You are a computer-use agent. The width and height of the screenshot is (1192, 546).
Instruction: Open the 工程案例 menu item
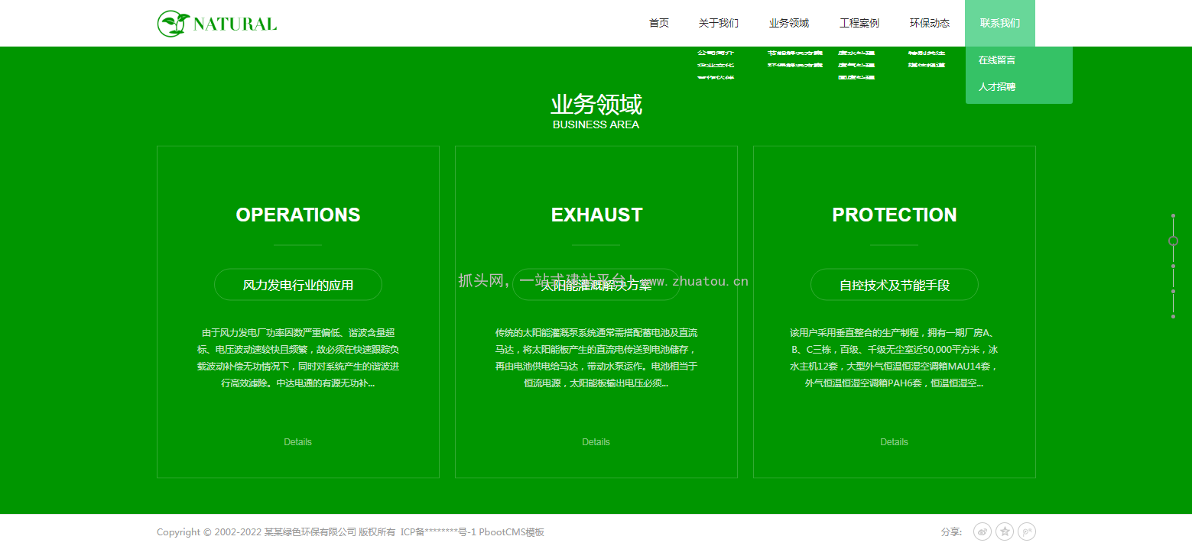click(859, 23)
